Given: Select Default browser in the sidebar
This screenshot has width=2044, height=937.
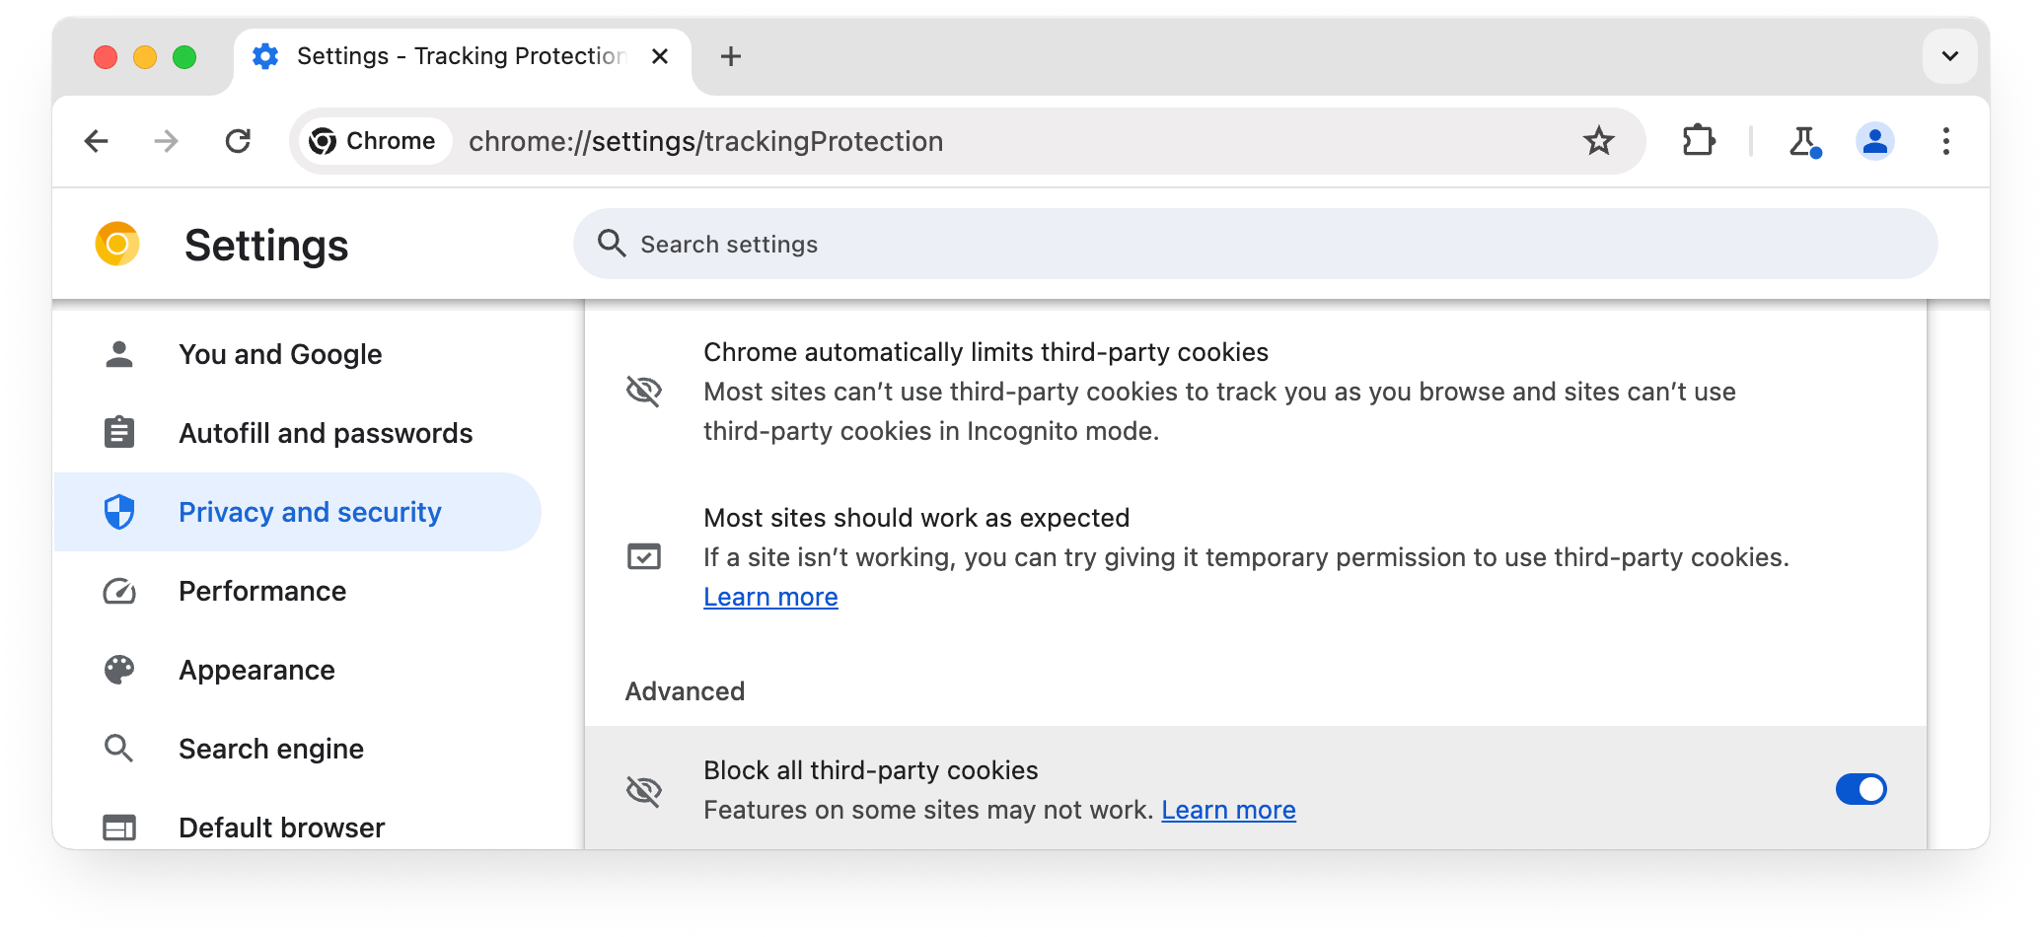Looking at the screenshot, I should click(281, 827).
